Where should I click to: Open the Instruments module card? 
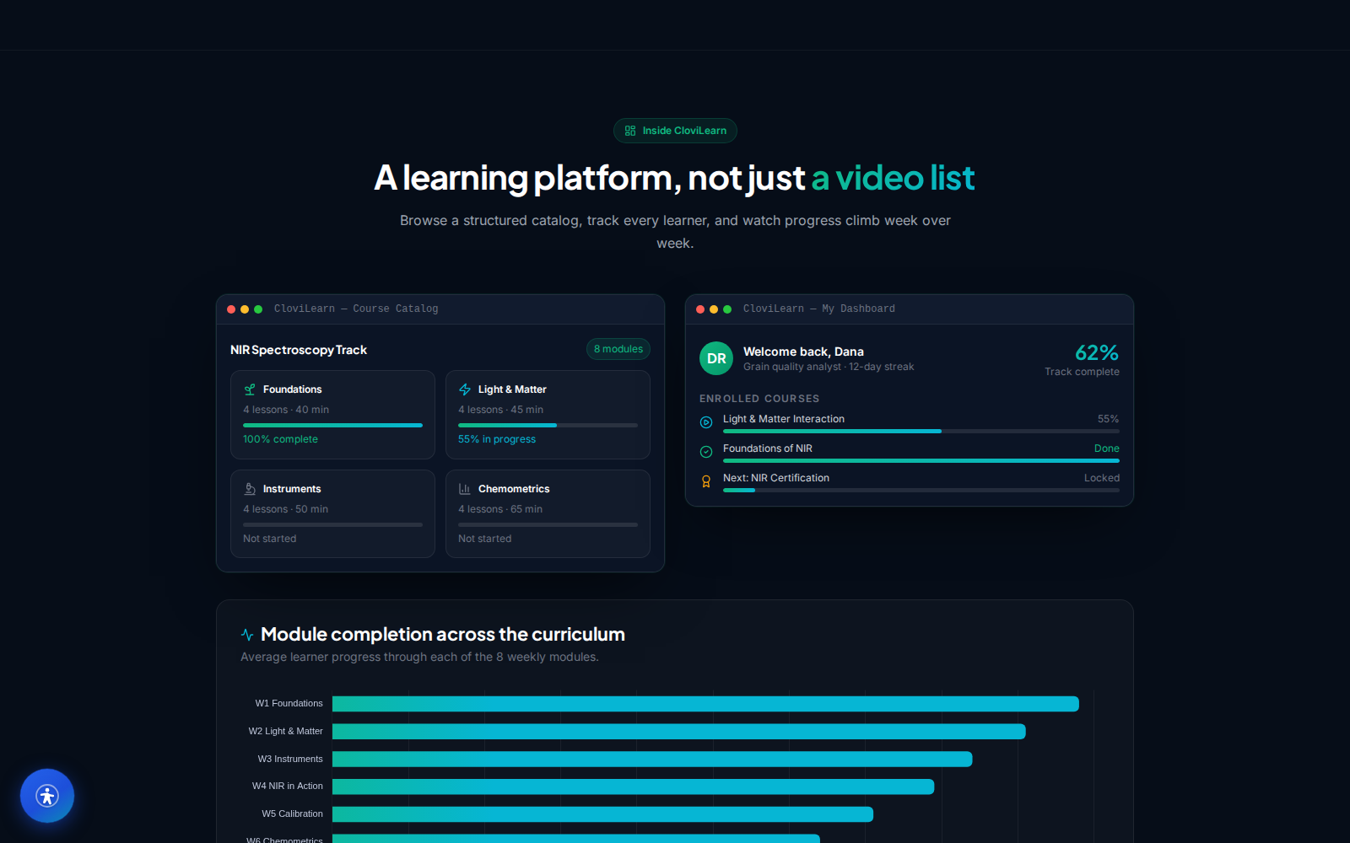pyautogui.click(x=332, y=514)
